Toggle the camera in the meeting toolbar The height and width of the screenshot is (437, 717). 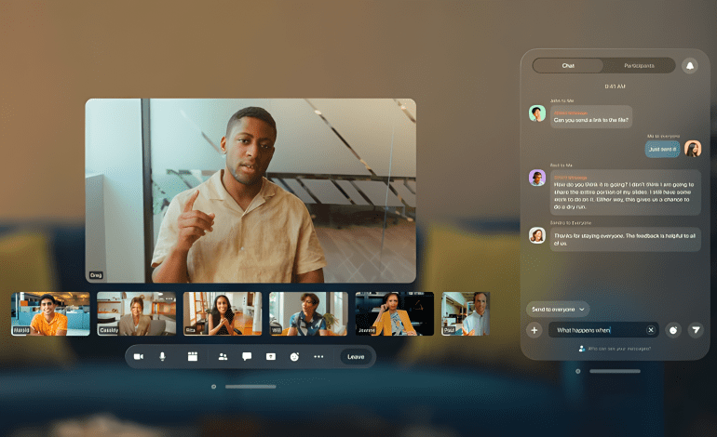(x=139, y=356)
